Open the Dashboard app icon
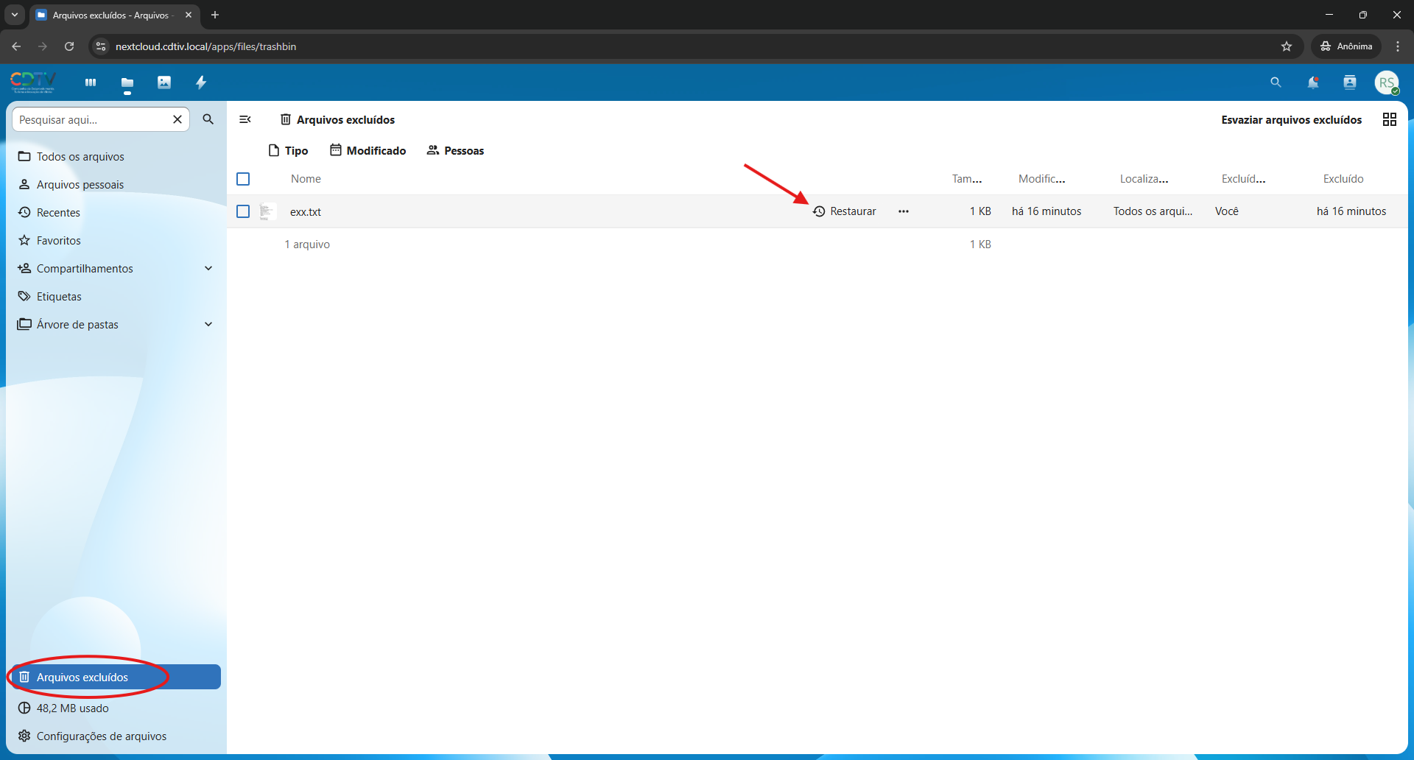This screenshot has height=760, width=1414. point(91,82)
